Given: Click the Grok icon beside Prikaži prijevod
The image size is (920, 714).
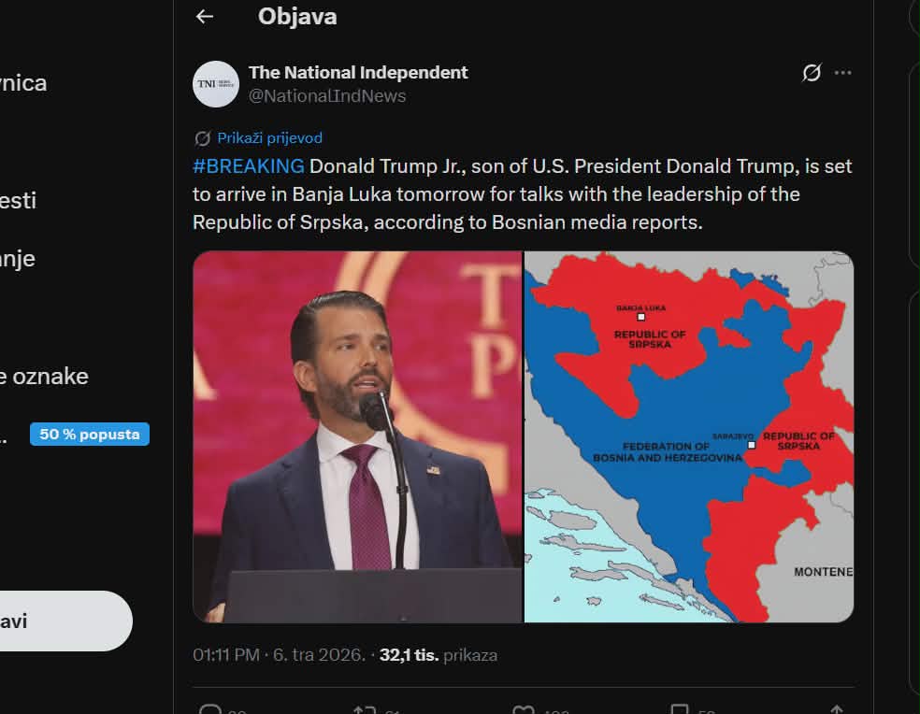Looking at the screenshot, I should [x=202, y=138].
